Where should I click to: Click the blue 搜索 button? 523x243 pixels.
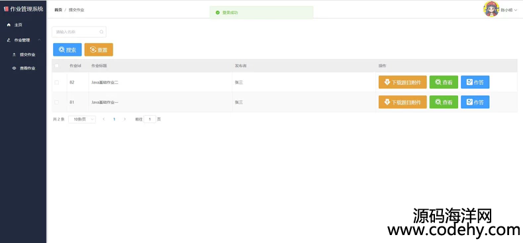(68, 50)
